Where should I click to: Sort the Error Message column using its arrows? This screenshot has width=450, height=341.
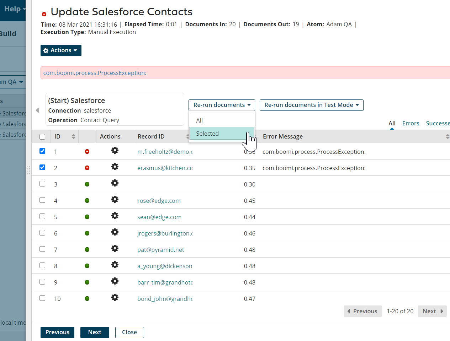coord(448,136)
